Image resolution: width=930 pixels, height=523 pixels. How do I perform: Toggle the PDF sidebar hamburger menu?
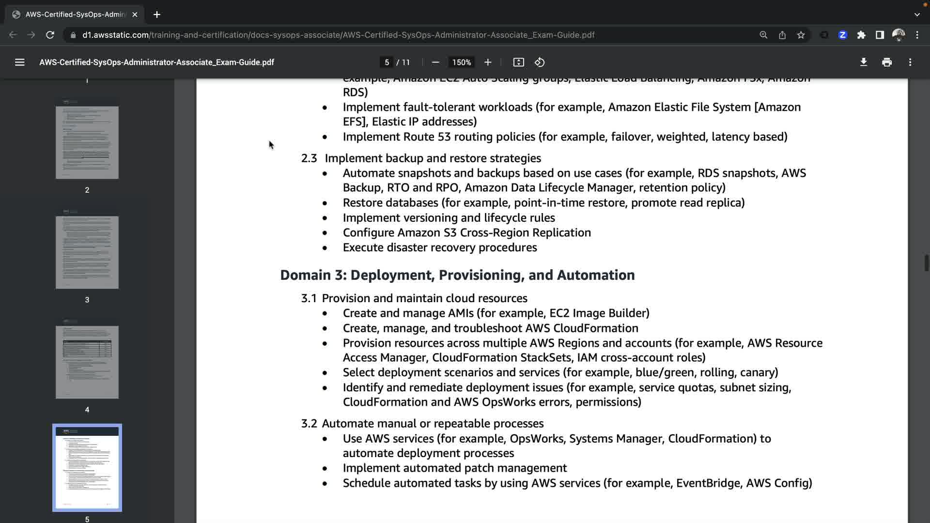tap(19, 62)
